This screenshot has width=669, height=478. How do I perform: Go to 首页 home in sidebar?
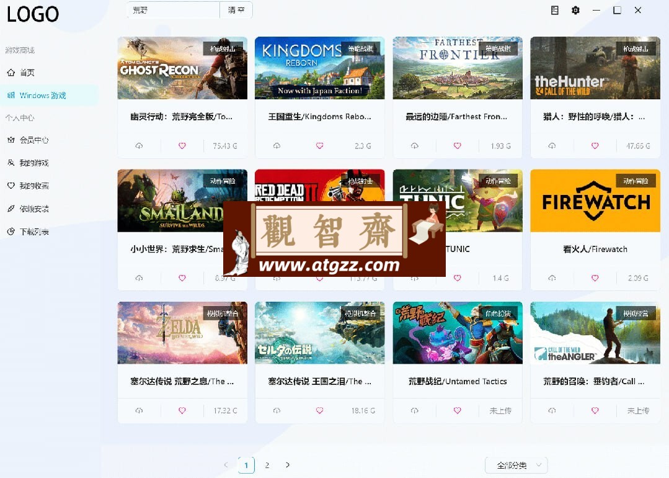point(49,73)
